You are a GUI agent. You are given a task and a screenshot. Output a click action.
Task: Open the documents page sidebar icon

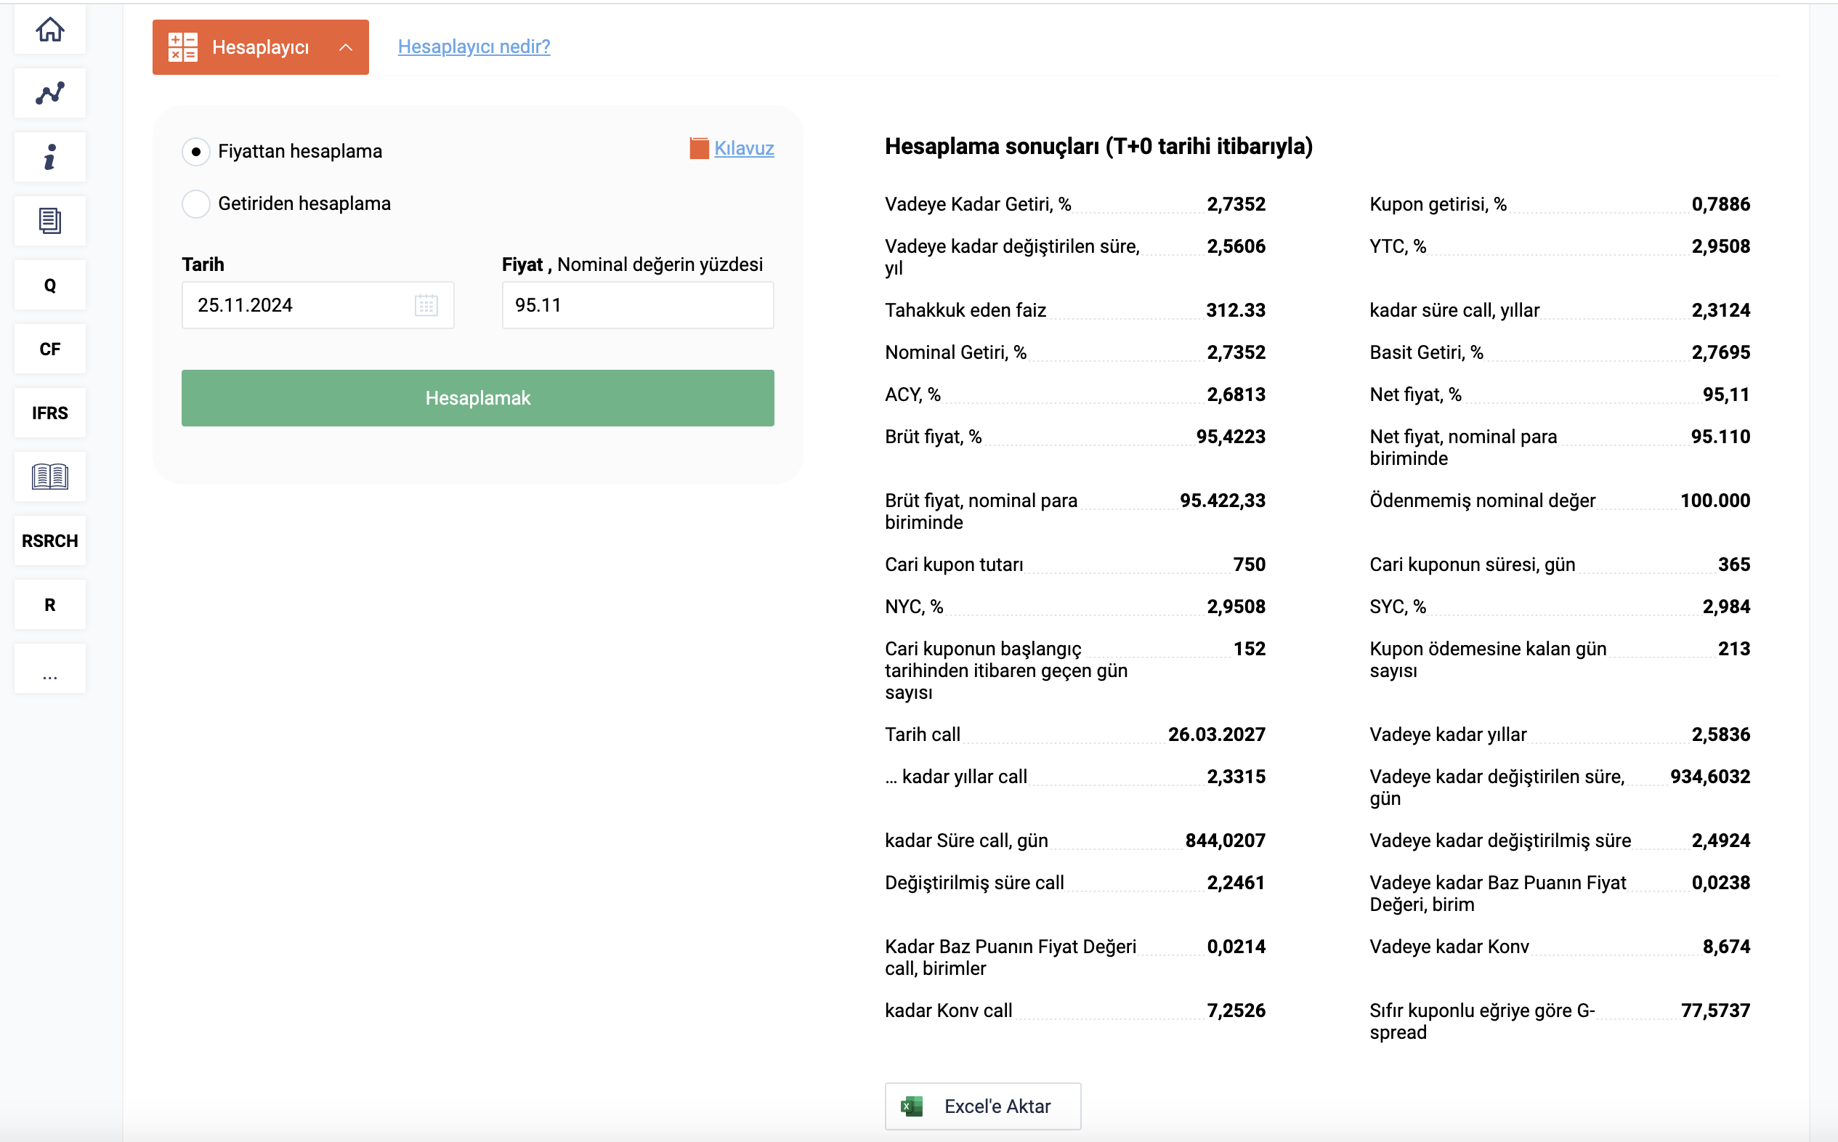click(50, 222)
